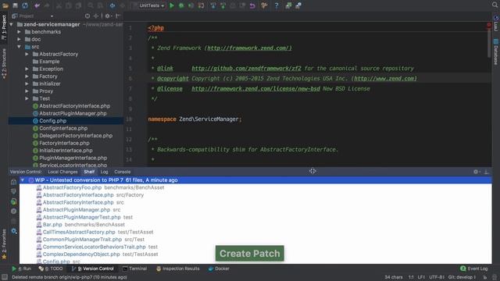Switch to the Log tab
Viewport: 500px width, 281px height.
pyautogui.click(x=104, y=172)
